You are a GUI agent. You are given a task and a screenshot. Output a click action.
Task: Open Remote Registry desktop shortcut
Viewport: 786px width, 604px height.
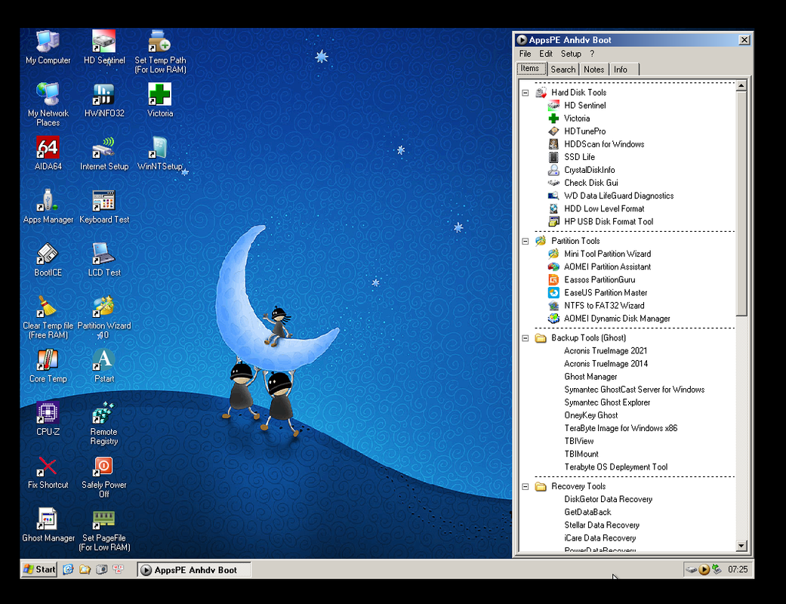point(103,423)
